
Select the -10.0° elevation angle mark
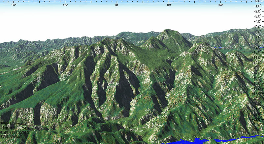point(258,52)
